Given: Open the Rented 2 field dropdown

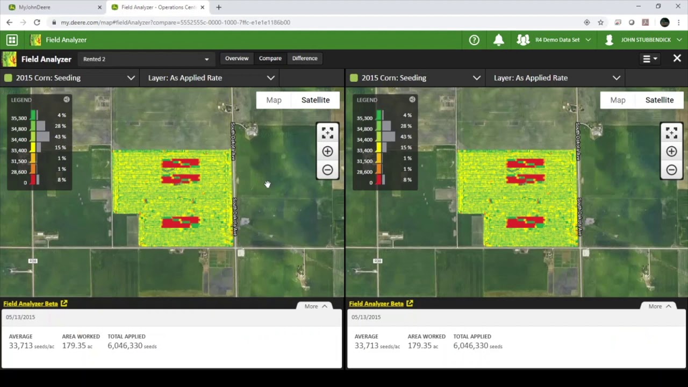Looking at the screenshot, I should (146, 59).
